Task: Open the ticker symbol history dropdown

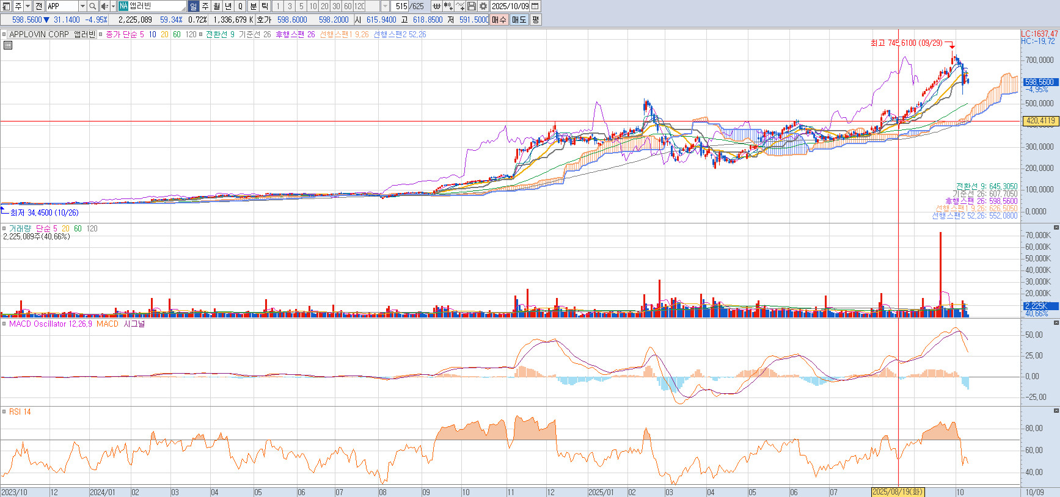Action: click(83, 6)
